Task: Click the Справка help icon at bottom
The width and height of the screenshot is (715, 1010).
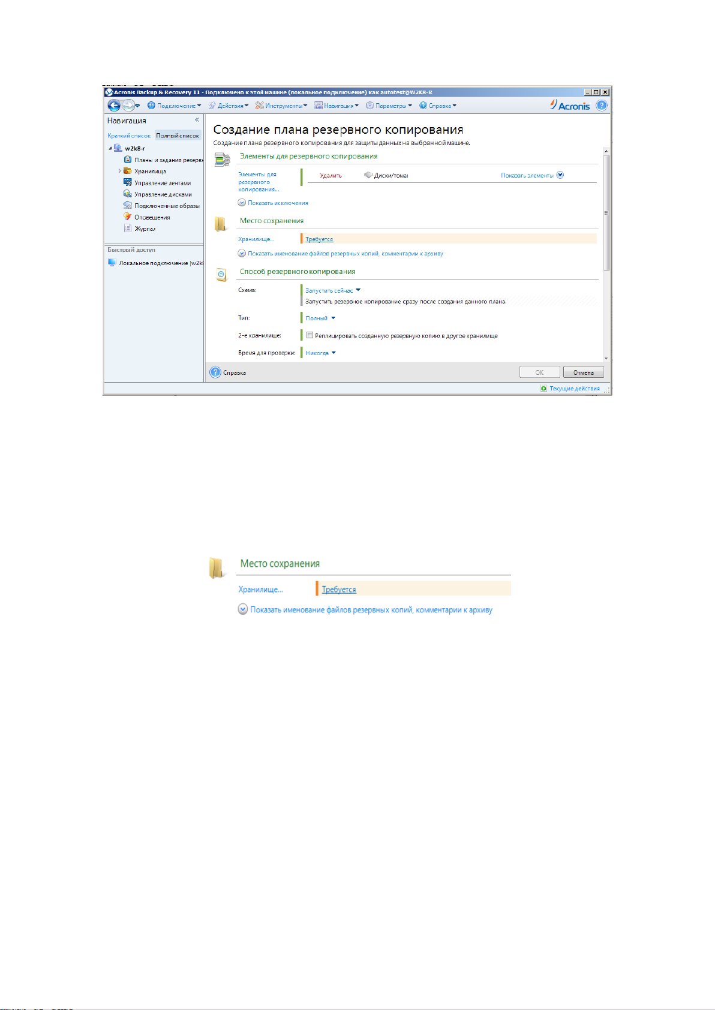Action: click(215, 372)
